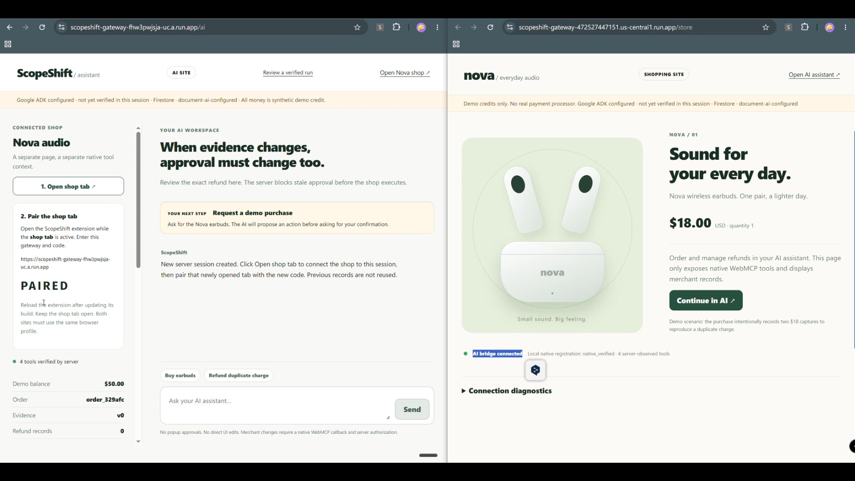Click the ScopeShift floating extension badge
This screenshot has height=481, width=855.
tap(535, 370)
